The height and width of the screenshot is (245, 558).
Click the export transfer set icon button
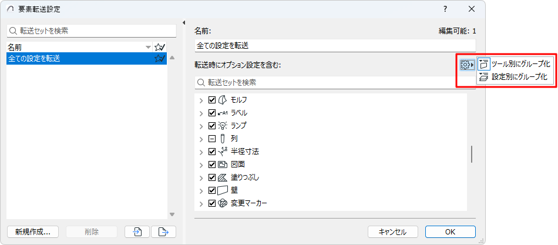tap(163, 232)
